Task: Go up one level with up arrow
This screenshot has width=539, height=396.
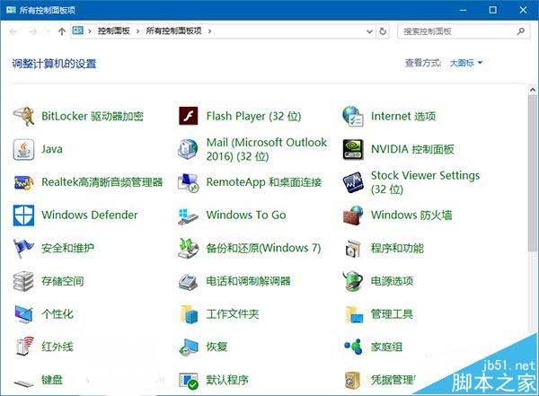Action: pos(61,31)
